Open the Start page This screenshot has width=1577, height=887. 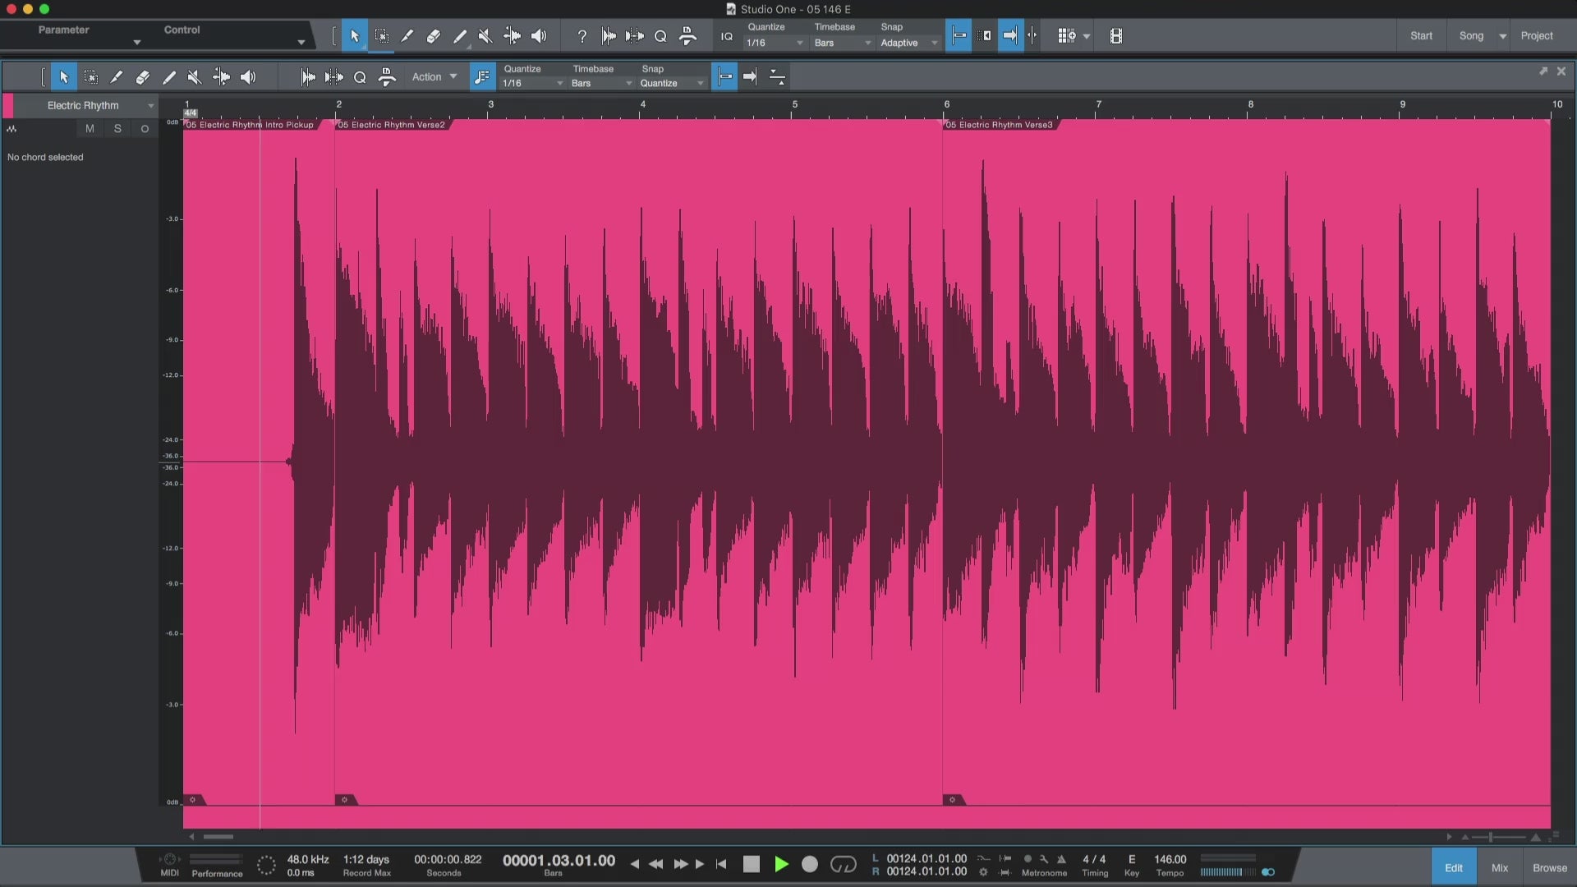pyautogui.click(x=1421, y=36)
